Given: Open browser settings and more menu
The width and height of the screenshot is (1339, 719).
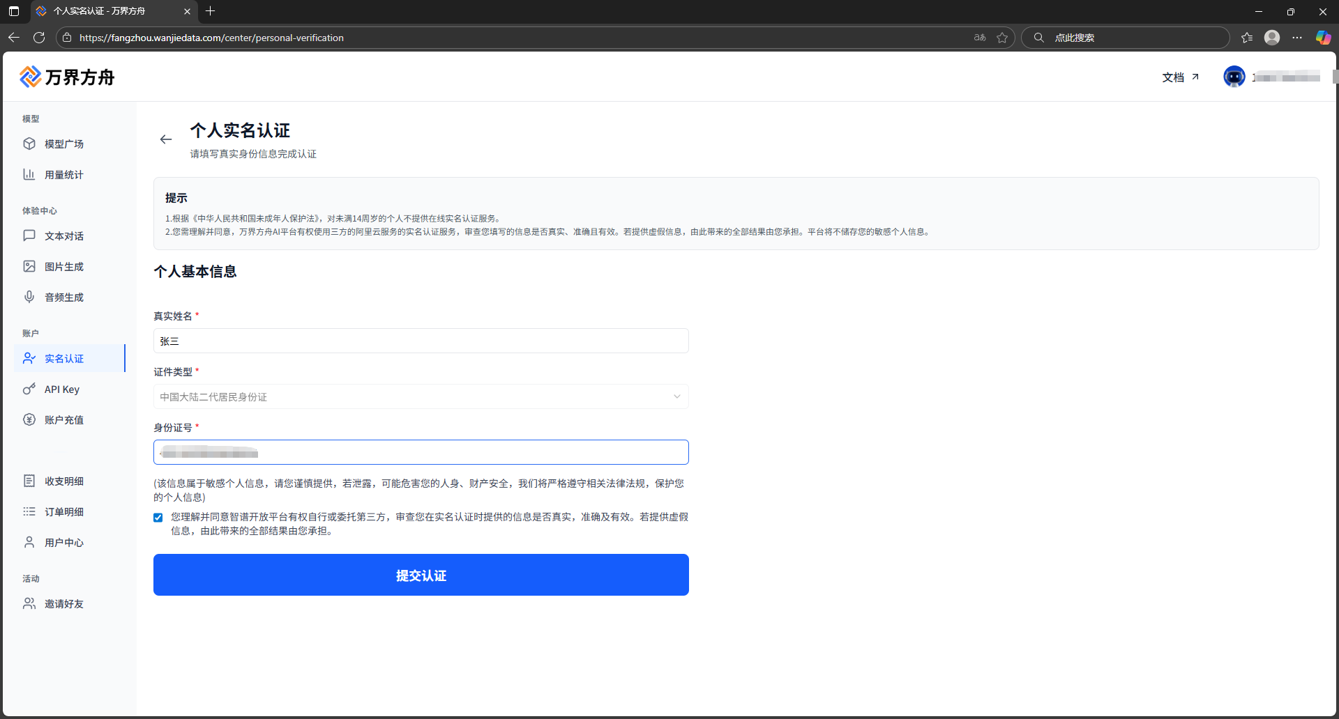Looking at the screenshot, I should [1296, 38].
